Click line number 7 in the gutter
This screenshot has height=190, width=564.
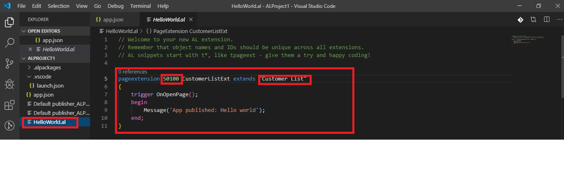(105, 94)
